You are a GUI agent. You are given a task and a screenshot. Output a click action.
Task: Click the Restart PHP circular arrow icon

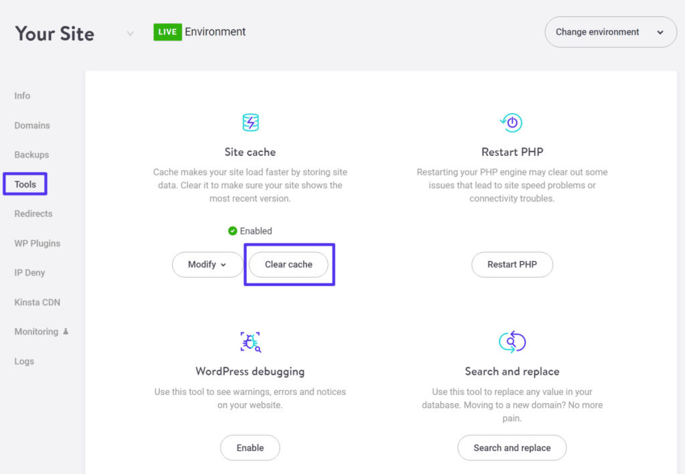pos(511,123)
